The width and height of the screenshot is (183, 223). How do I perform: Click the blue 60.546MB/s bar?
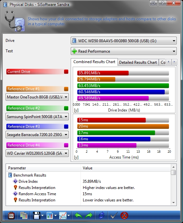pos(121,92)
